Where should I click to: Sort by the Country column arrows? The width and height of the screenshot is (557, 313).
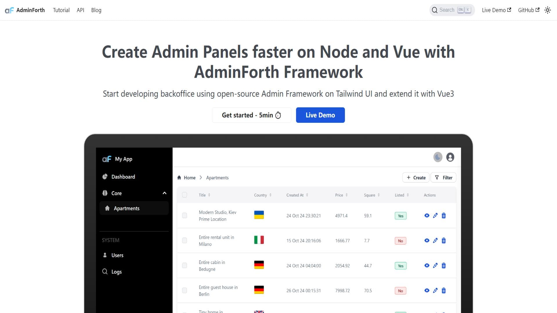tap(270, 195)
